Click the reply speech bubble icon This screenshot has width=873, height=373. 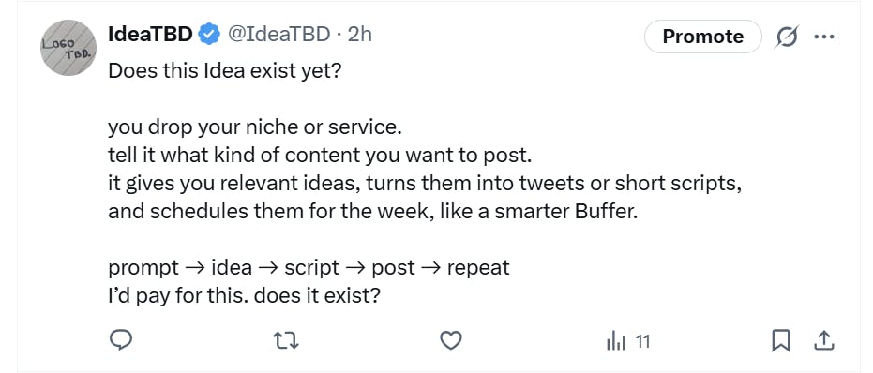click(x=120, y=340)
